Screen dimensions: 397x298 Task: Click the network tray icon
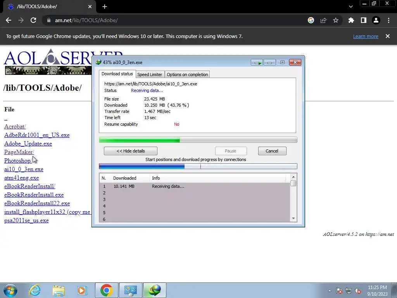349,291
